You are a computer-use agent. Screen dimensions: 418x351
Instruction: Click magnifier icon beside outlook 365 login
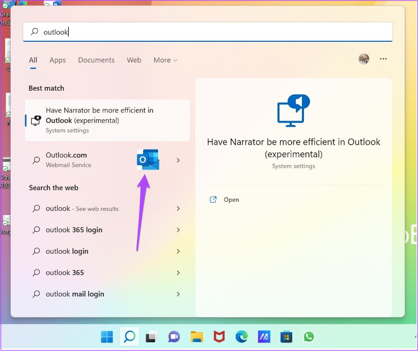coord(36,230)
